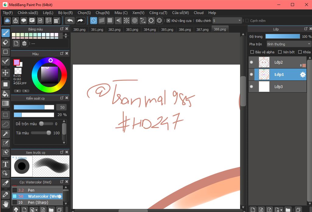The width and height of the screenshot is (312, 212).
Task: Enable the crisscross grid snap guide
Action: [110, 20]
